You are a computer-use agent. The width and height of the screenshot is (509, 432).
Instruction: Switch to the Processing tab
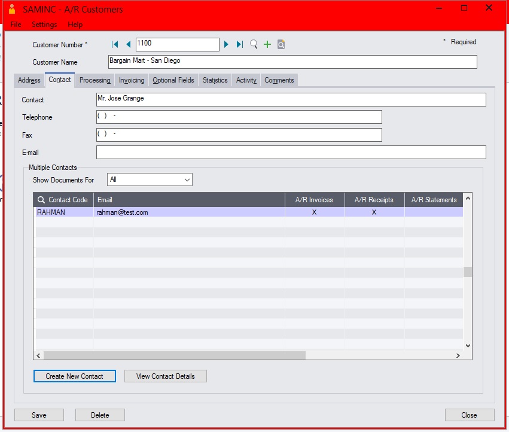pyautogui.click(x=95, y=80)
